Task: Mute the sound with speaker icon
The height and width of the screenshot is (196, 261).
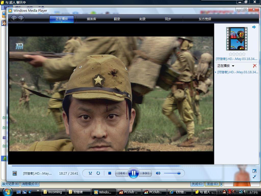Action: [x=158, y=173]
